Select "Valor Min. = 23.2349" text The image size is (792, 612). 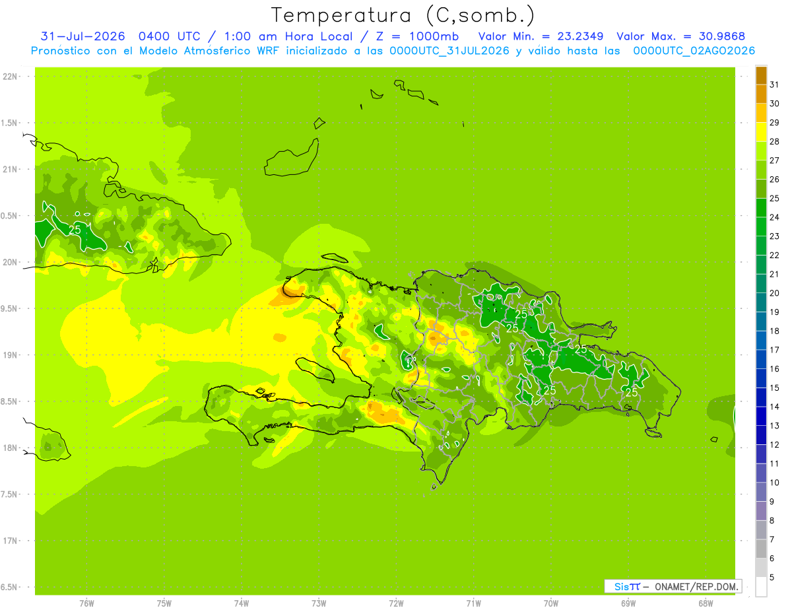tap(541, 36)
